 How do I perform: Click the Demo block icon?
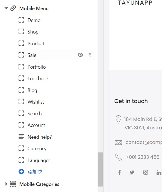pyautogui.click(x=21, y=20)
